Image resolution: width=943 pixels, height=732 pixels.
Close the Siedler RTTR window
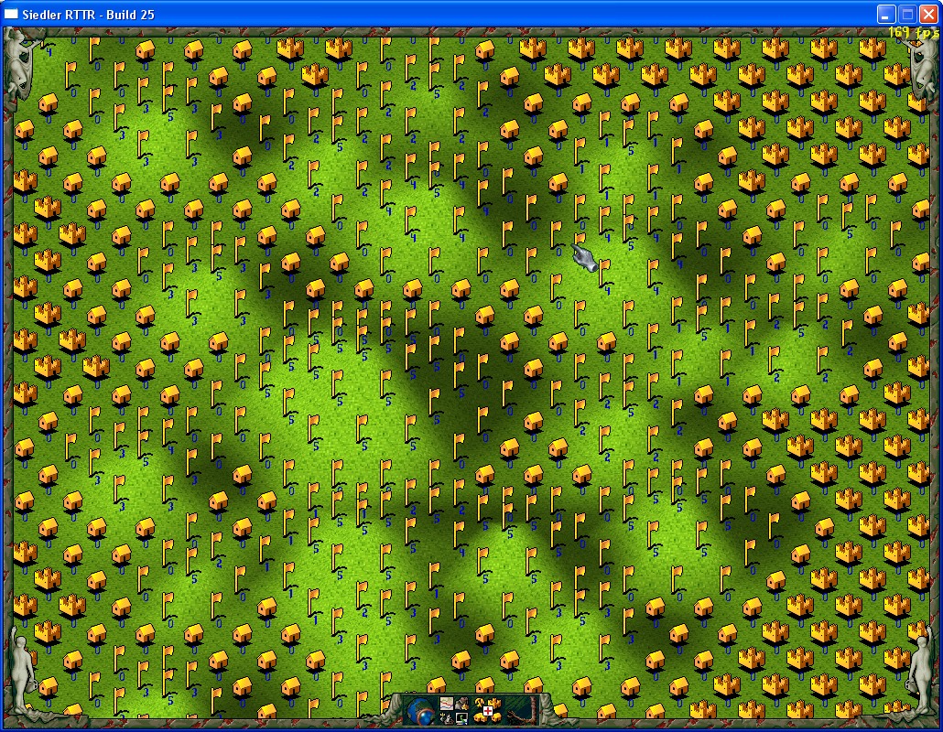click(x=927, y=14)
